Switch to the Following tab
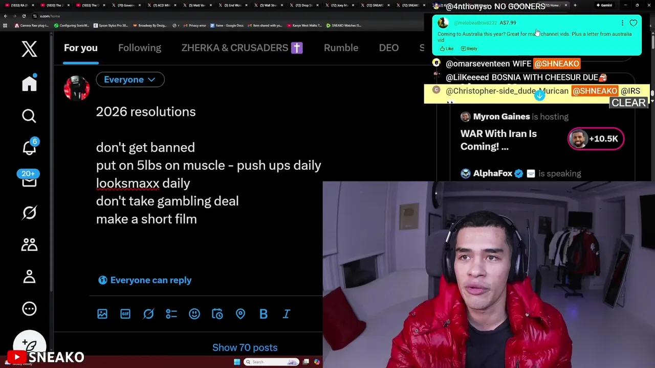The width and height of the screenshot is (655, 368). (x=140, y=48)
